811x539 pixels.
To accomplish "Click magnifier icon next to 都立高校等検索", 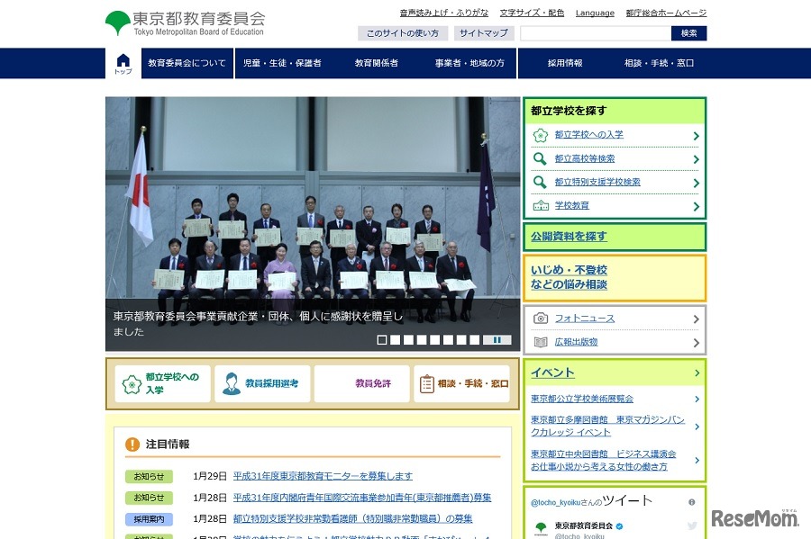I will [540, 158].
